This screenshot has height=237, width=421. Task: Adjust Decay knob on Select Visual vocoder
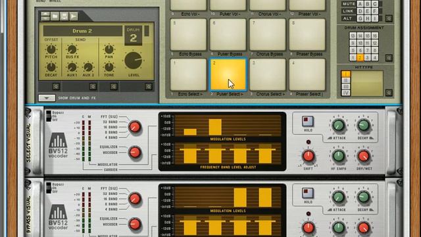(x=364, y=126)
